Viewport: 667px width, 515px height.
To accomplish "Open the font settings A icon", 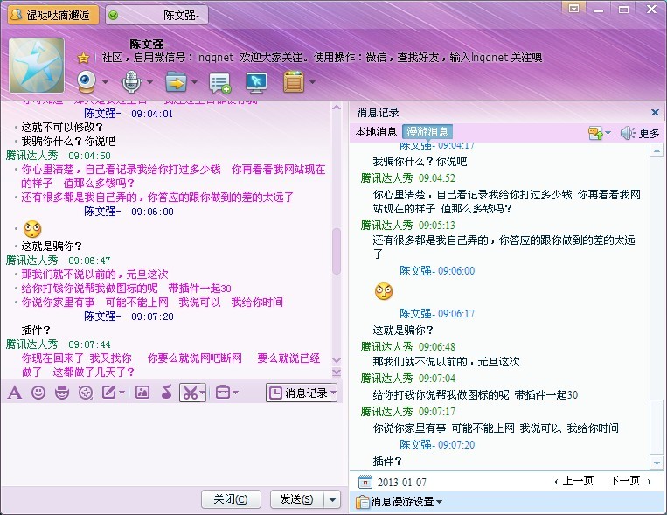I will pyautogui.click(x=15, y=393).
